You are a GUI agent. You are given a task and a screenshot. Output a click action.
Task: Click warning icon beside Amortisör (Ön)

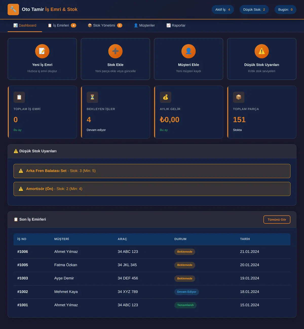click(x=21, y=189)
